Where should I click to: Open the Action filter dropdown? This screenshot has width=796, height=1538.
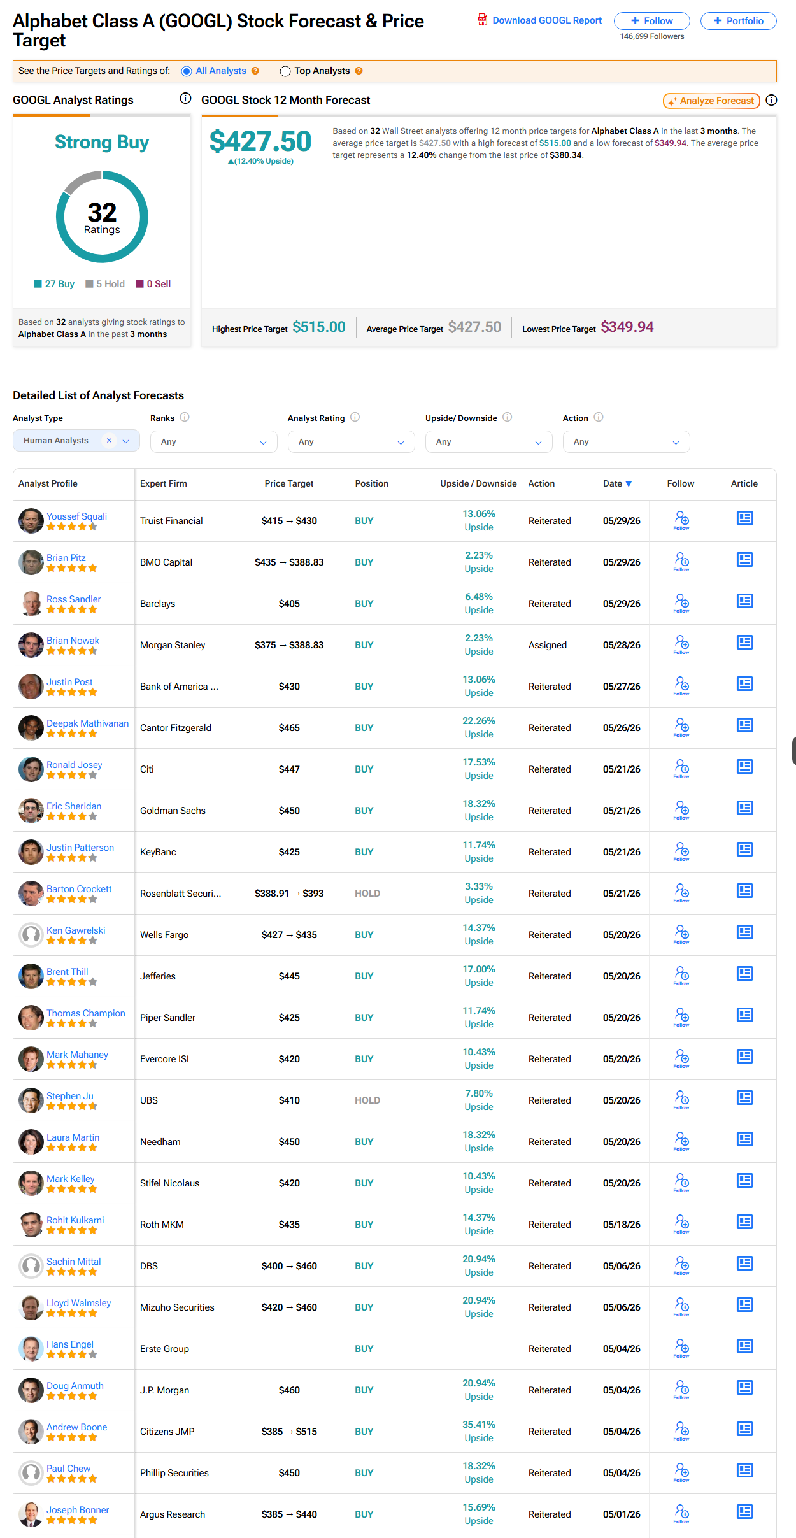coord(627,442)
